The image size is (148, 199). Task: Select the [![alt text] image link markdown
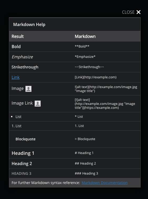point(105,104)
